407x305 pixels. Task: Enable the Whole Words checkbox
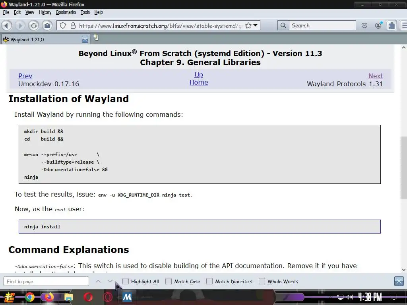click(262, 281)
